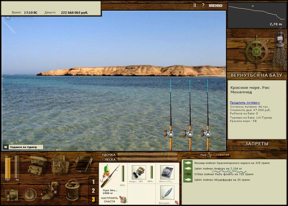This screenshot has height=206, width=288.
Task: Open the backpack icon
Action: (60, 164)
